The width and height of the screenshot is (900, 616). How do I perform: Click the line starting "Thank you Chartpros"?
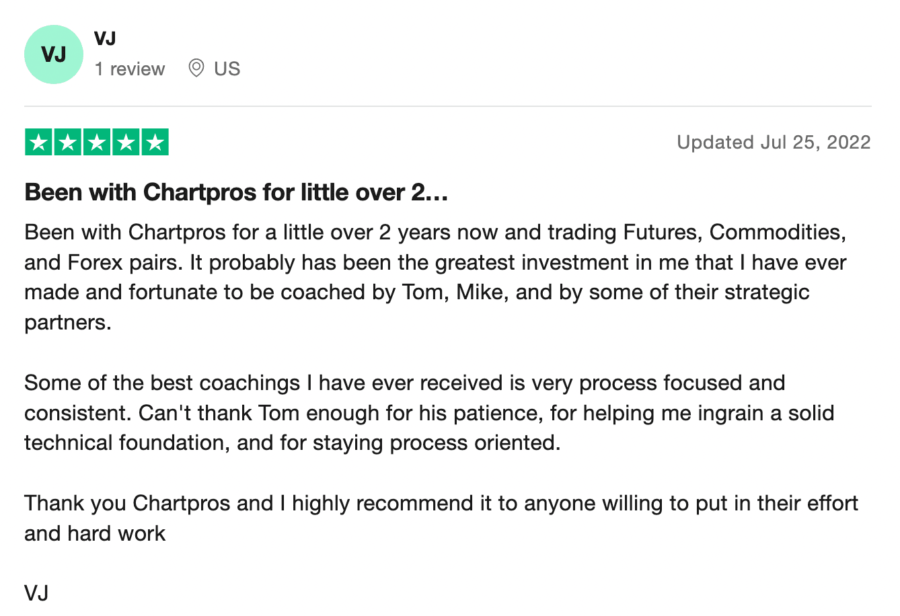[x=441, y=503]
